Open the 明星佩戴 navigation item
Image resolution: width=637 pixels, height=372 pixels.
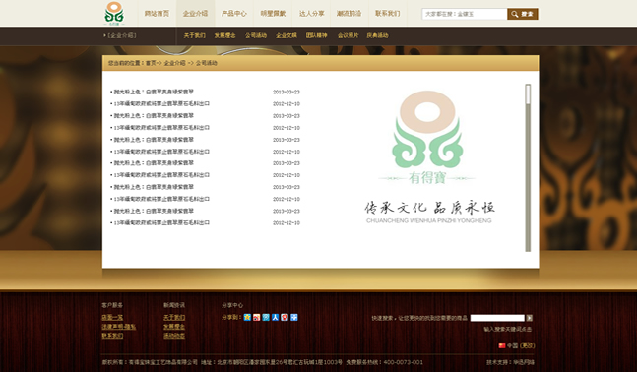273,14
